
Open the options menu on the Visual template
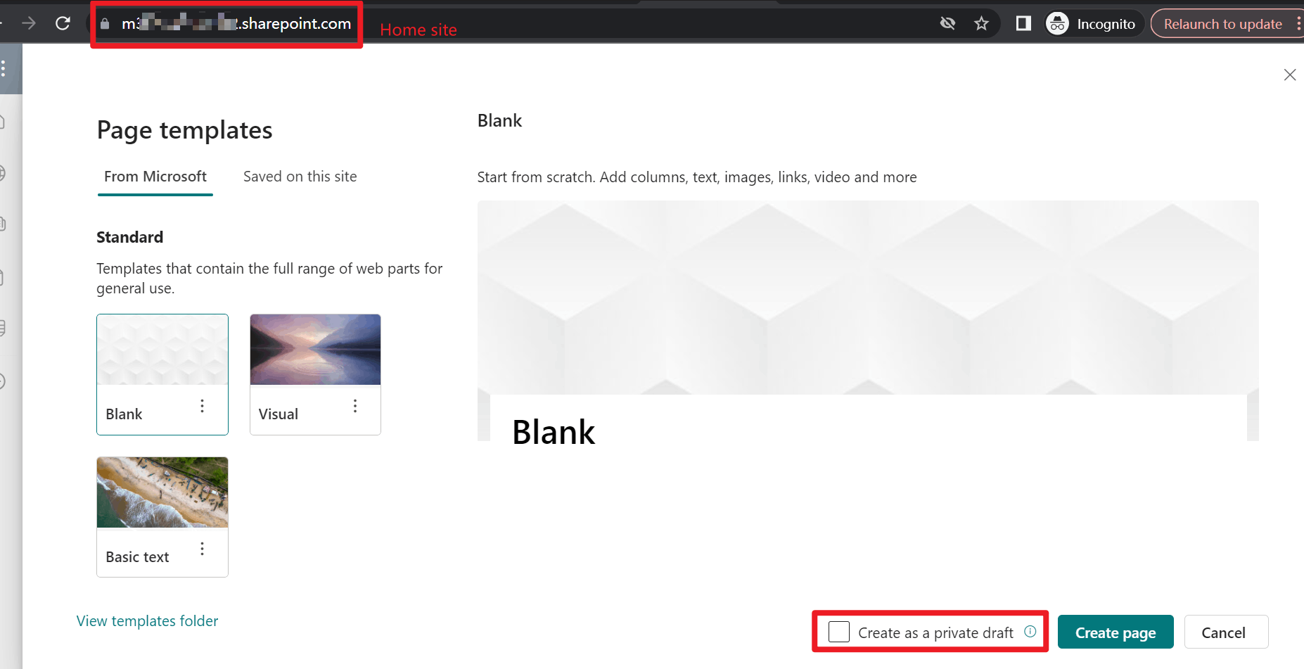pos(354,406)
